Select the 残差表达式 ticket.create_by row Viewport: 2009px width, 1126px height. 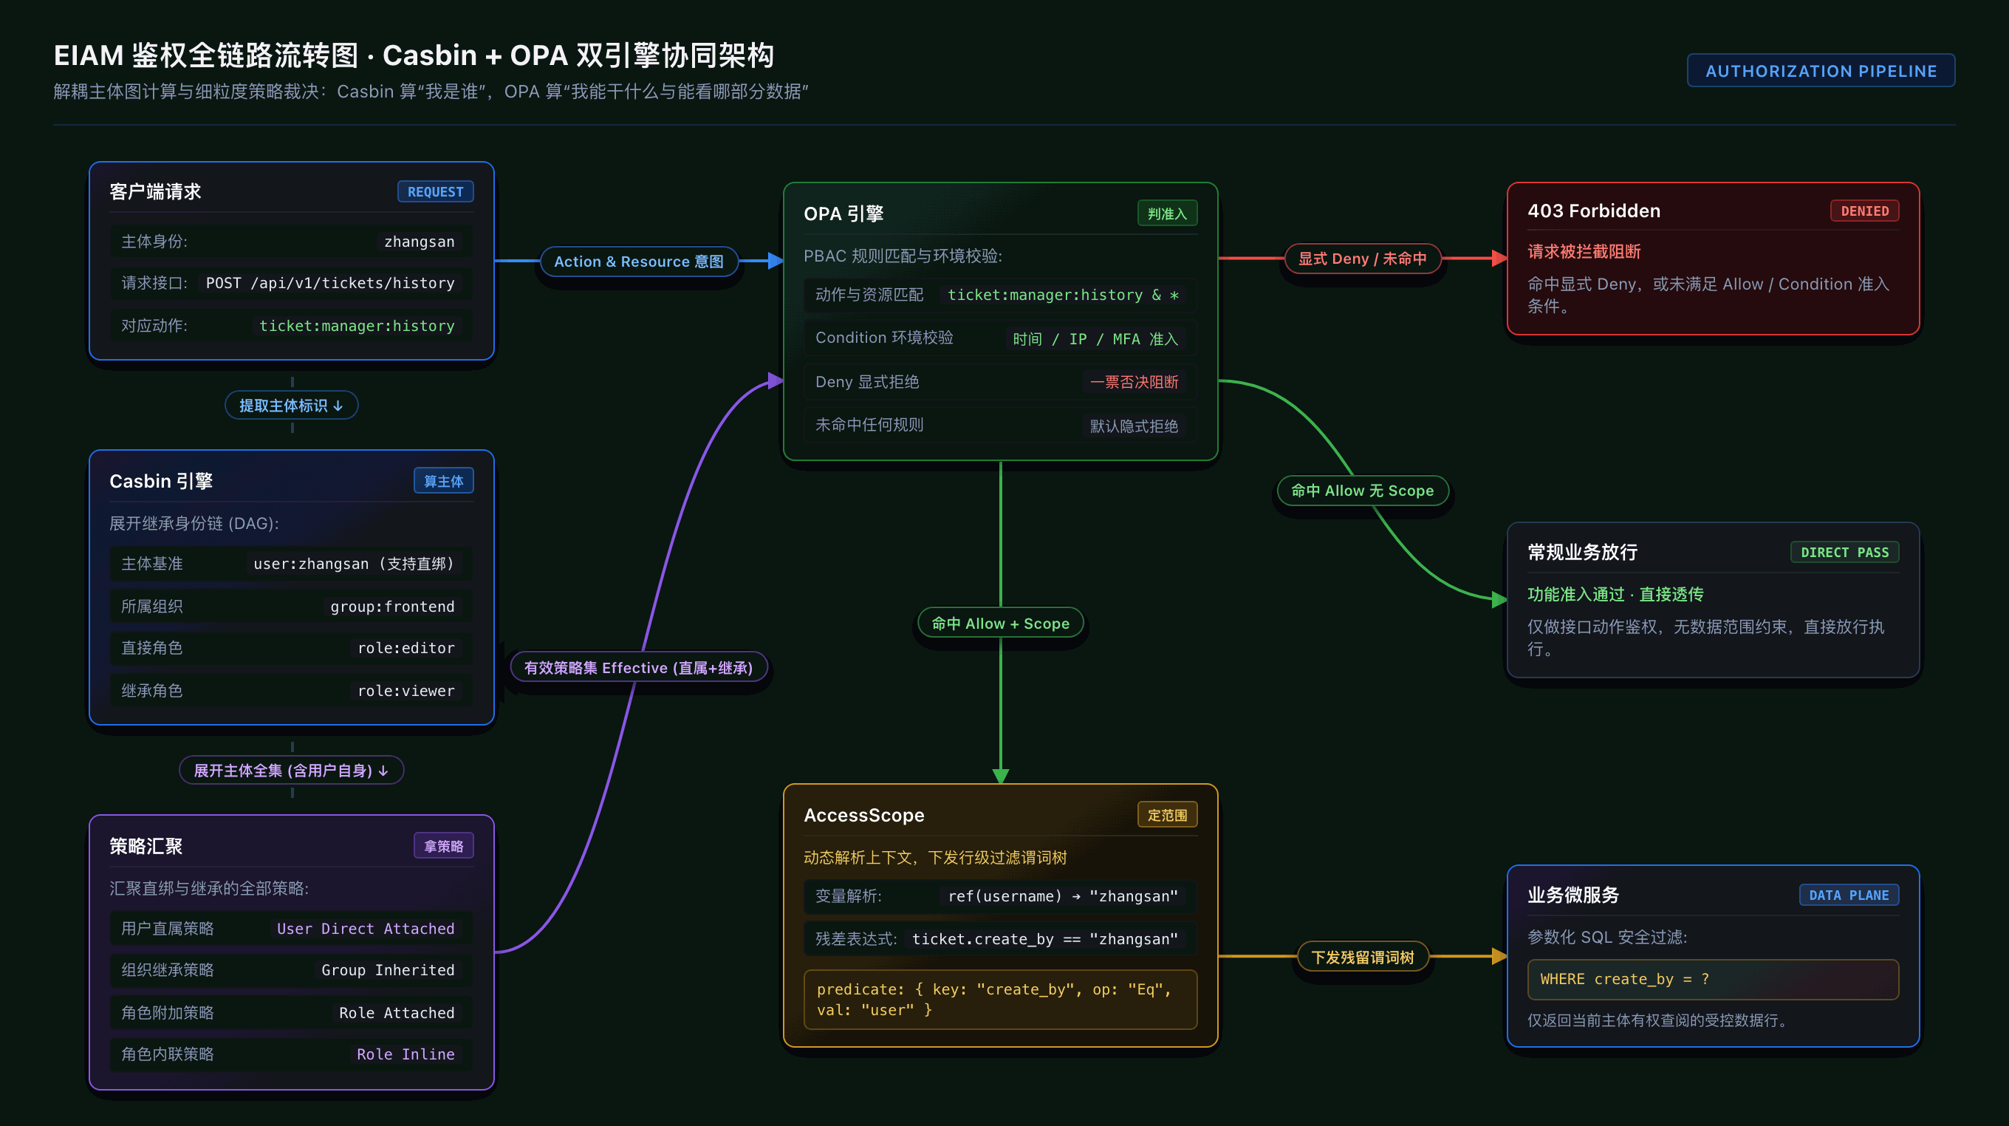point(1000,939)
